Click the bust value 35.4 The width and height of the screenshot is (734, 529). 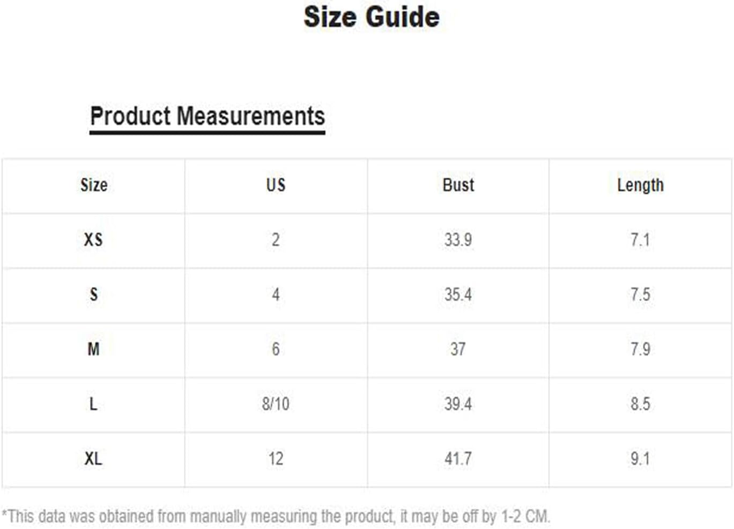pyautogui.click(x=458, y=294)
